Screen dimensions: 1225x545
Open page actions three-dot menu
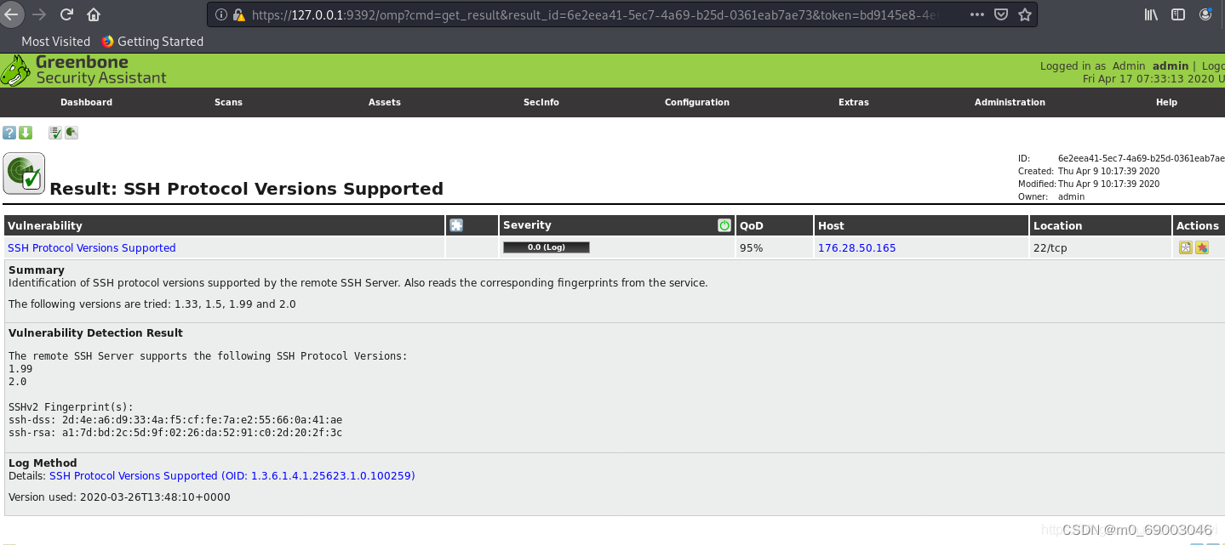tap(979, 14)
